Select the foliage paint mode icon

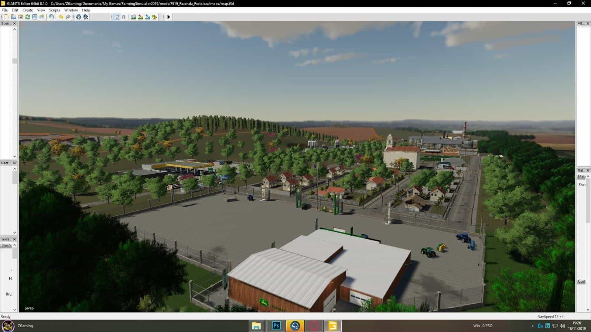pos(154,17)
